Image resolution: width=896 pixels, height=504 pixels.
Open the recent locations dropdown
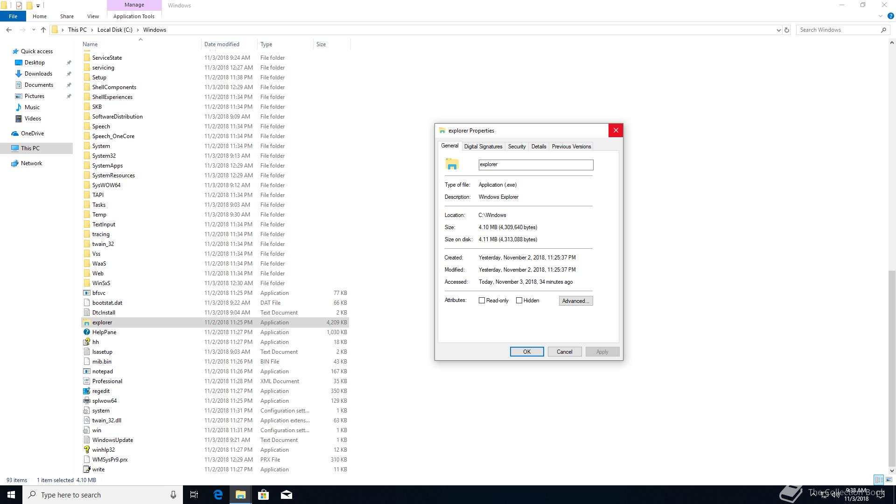(x=34, y=30)
